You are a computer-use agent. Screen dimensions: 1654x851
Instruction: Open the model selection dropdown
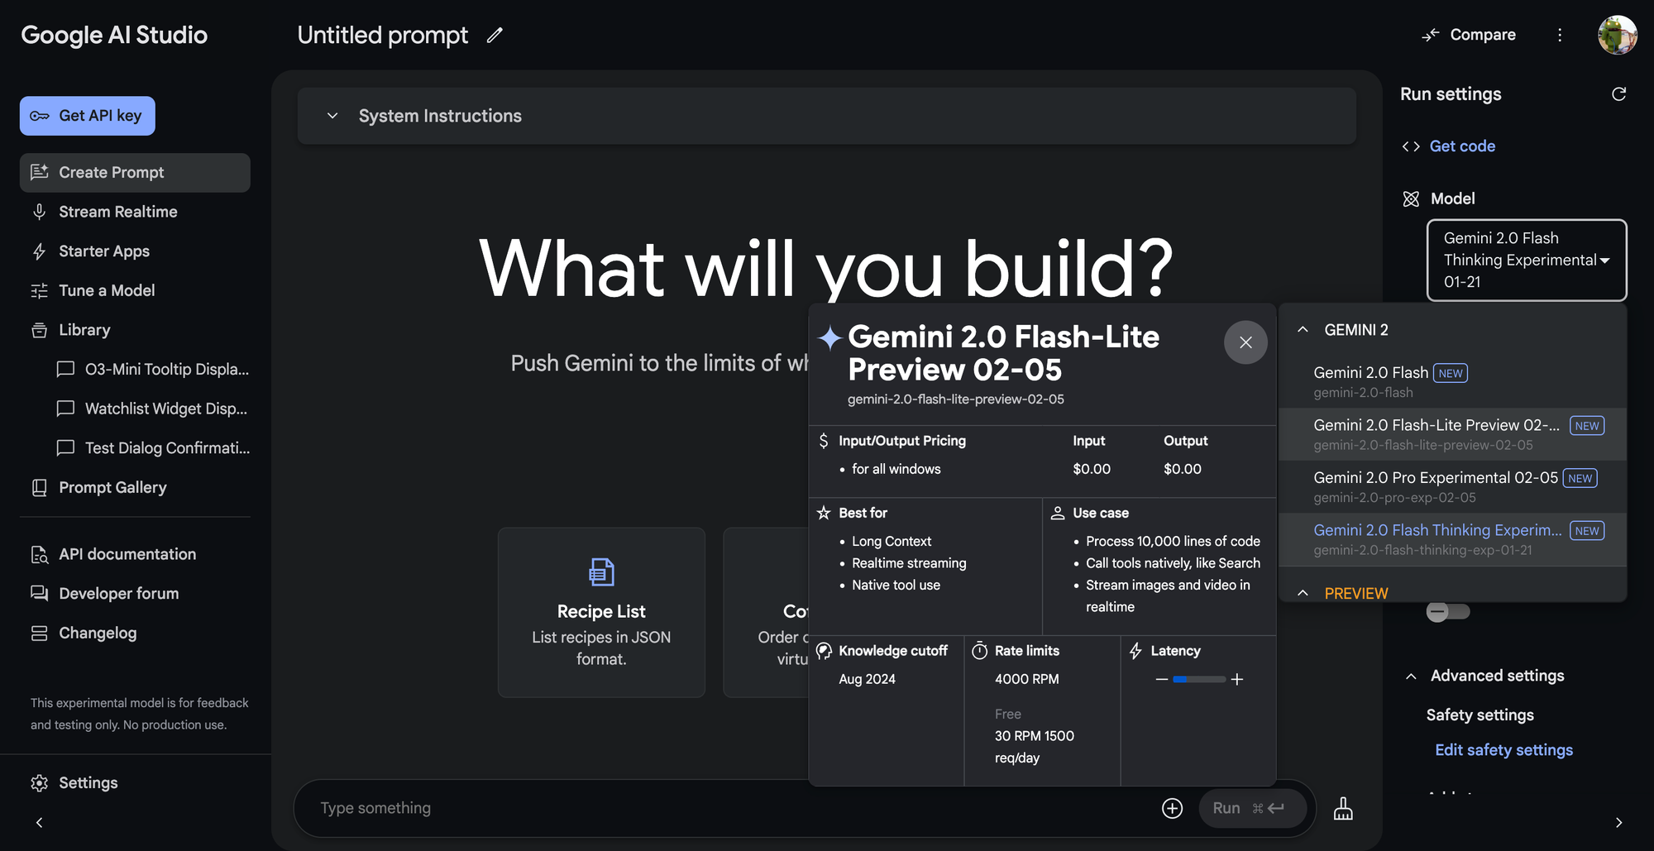pyautogui.click(x=1526, y=260)
